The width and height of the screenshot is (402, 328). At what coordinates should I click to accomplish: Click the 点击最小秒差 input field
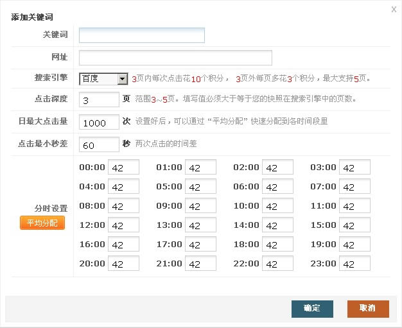click(x=98, y=144)
